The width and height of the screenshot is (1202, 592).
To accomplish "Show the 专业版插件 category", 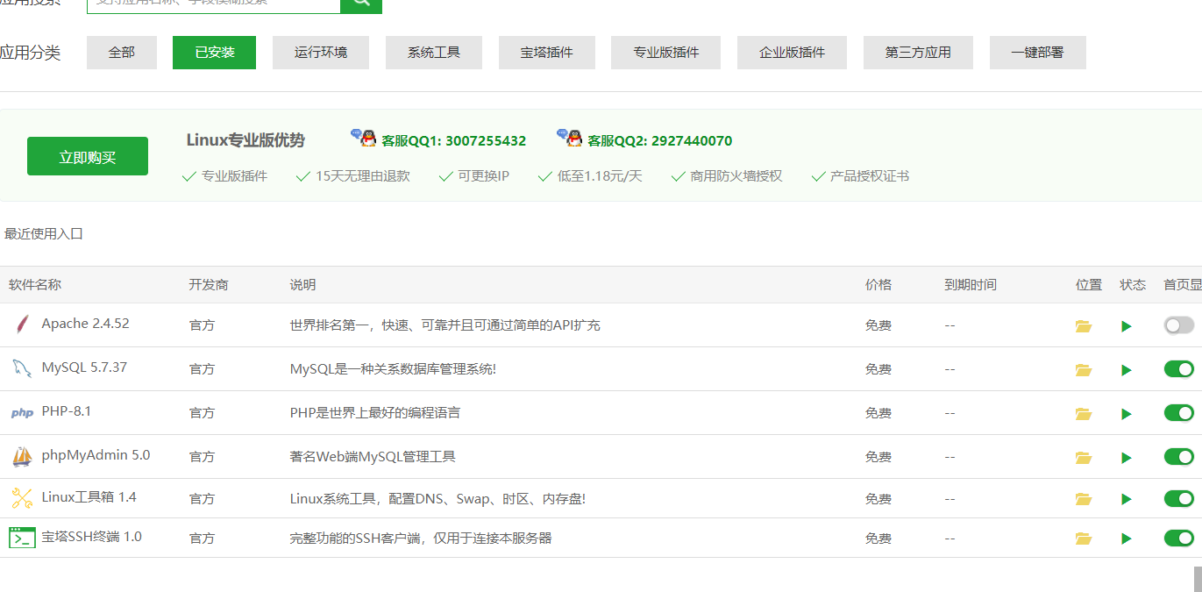I will pyautogui.click(x=666, y=53).
